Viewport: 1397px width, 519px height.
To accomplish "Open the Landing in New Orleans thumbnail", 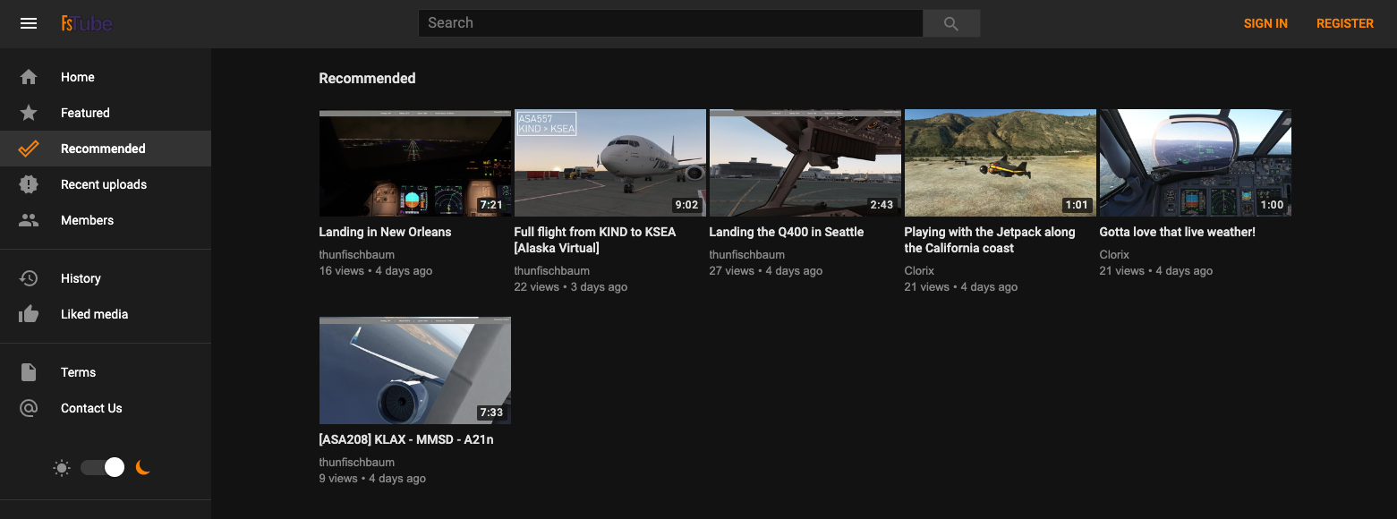I will pos(414,163).
